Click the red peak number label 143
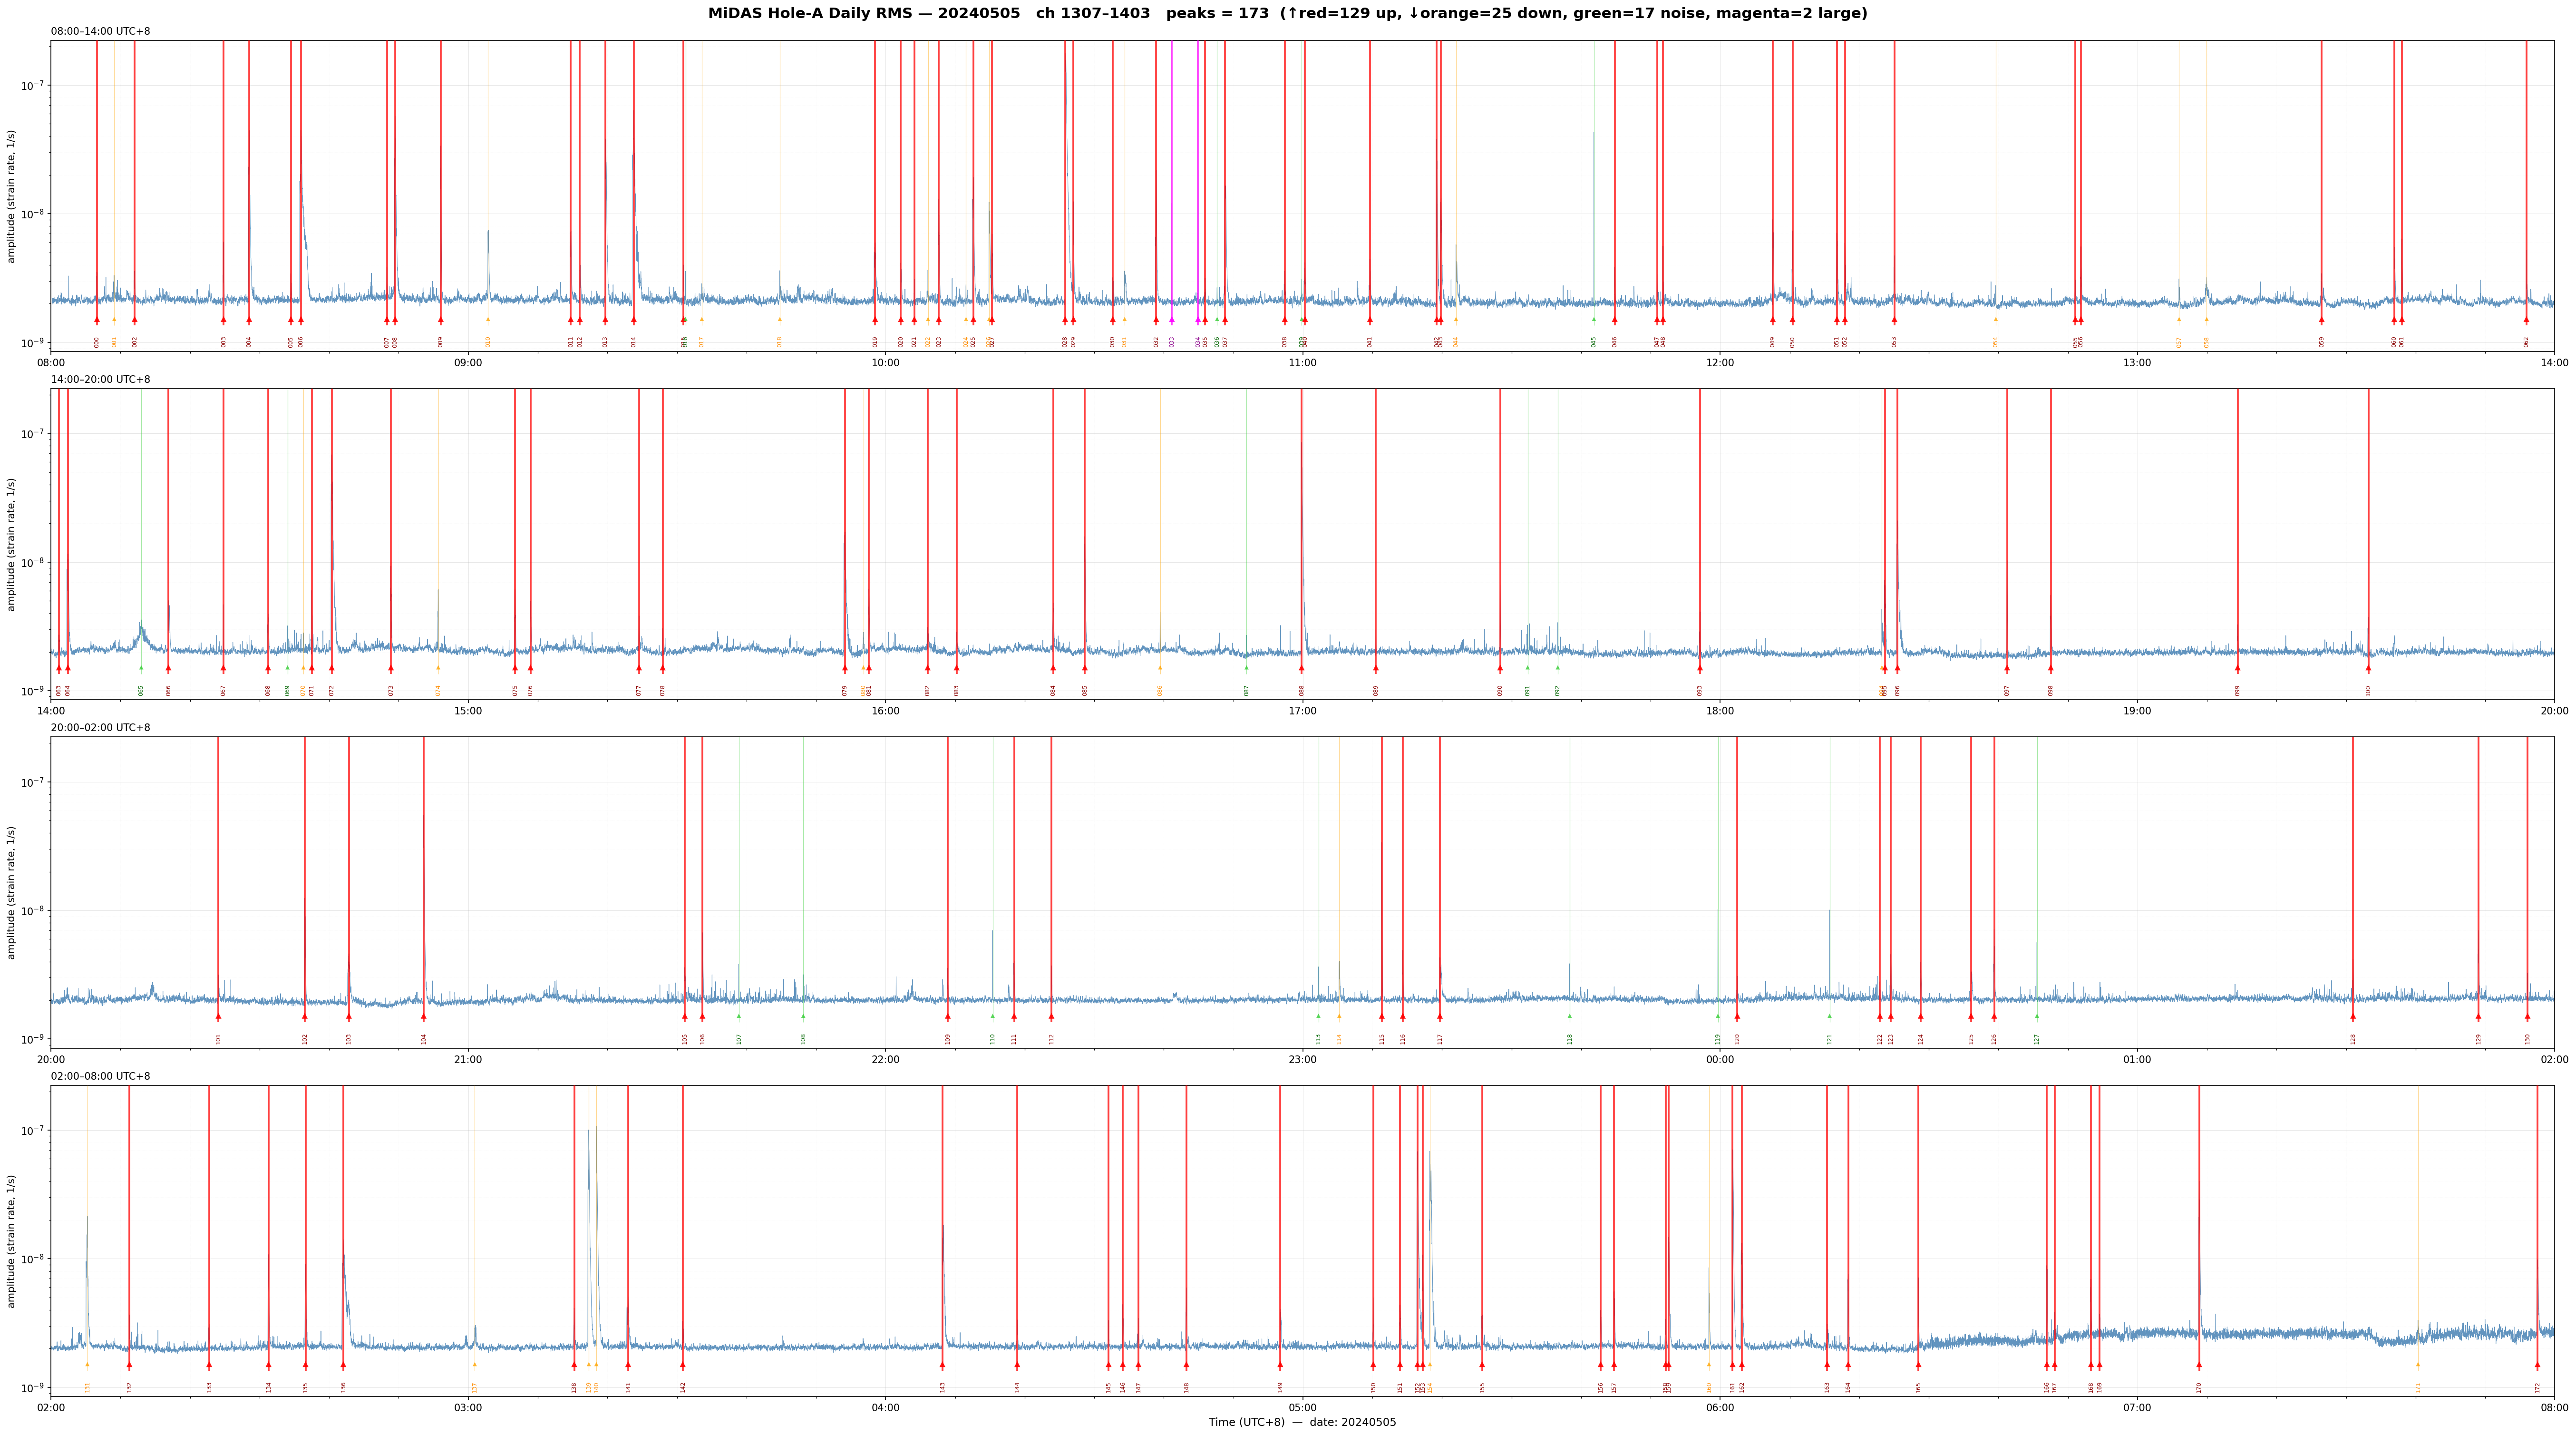Screen dimensions: 2576x1435 [x=942, y=1387]
